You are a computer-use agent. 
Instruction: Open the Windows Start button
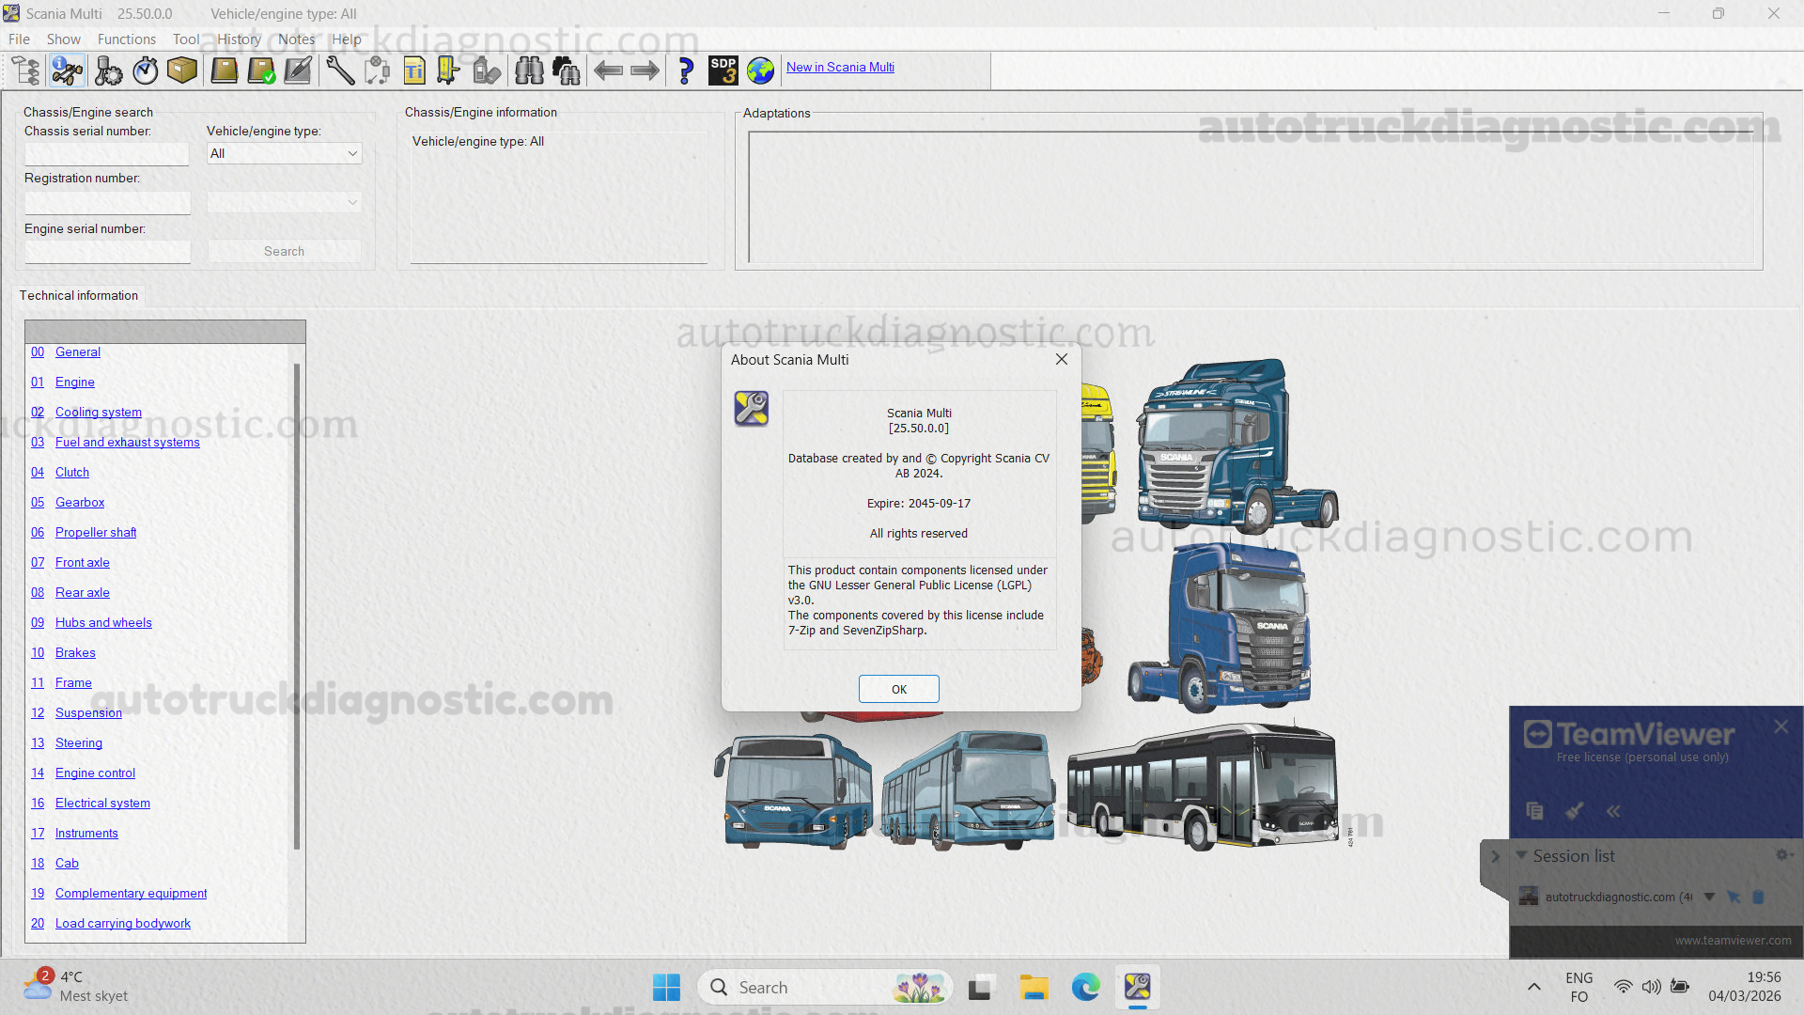click(x=666, y=988)
